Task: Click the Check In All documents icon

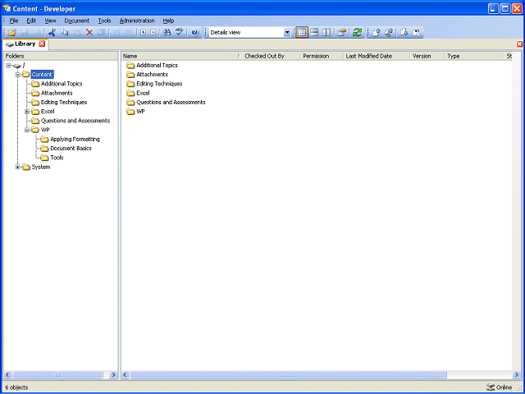Action: (x=389, y=33)
